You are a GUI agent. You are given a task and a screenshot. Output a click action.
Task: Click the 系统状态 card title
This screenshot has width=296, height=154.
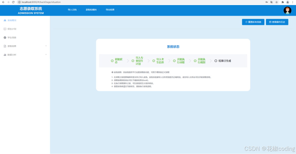click(173, 47)
